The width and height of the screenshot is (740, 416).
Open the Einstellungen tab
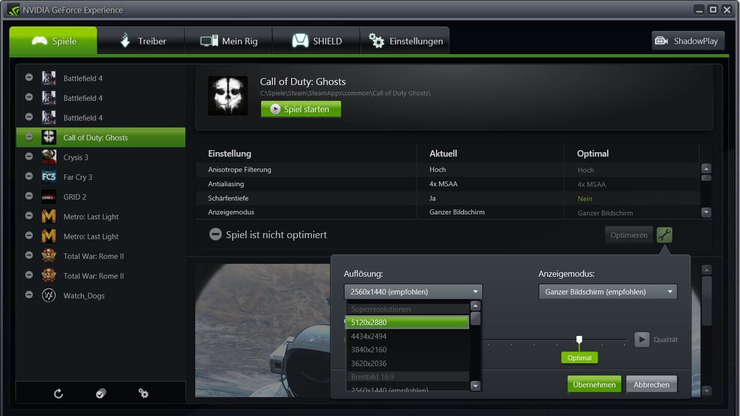405,41
